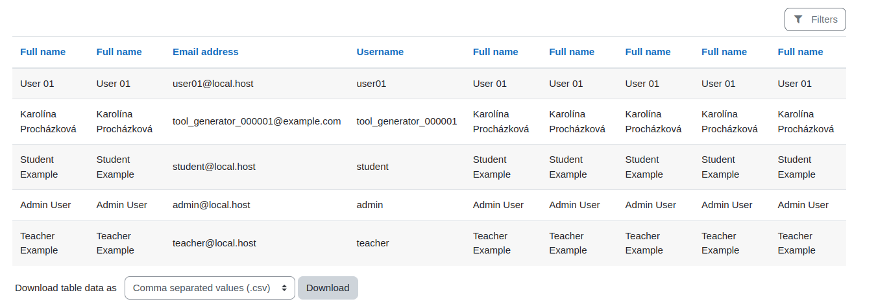This screenshot has height=308, width=889.
Task: Click the admin username cell
Action: [x=370, y=205]
